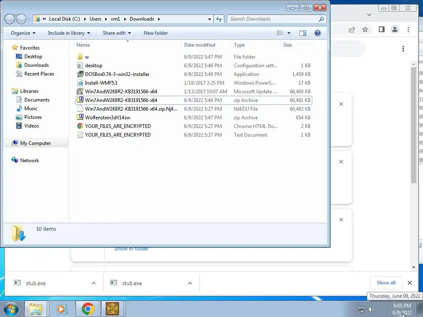The image size is (423, 317).
Task: Click the Chrome page vertical scrollbar
Action: (413, 125)
